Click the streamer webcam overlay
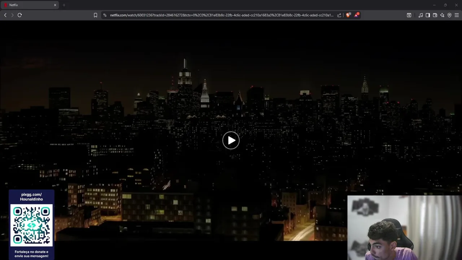The height and width of the screenshot is (260, 462). tap(405, 228)
